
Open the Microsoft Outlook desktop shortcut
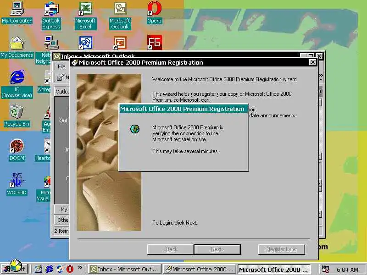[120, 16]
